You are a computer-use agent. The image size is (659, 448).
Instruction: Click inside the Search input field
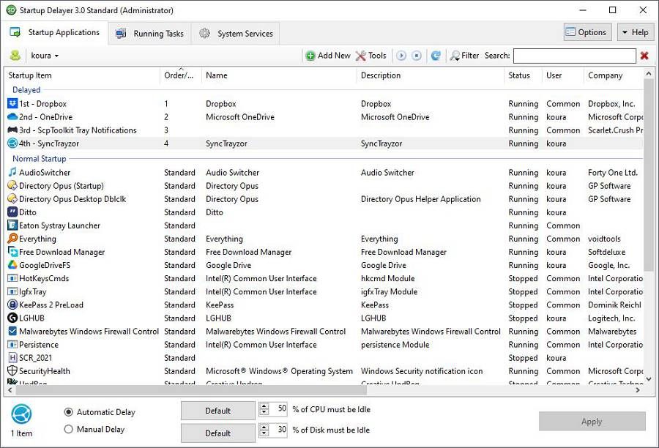pyautogui.click(x=575, y=55)
